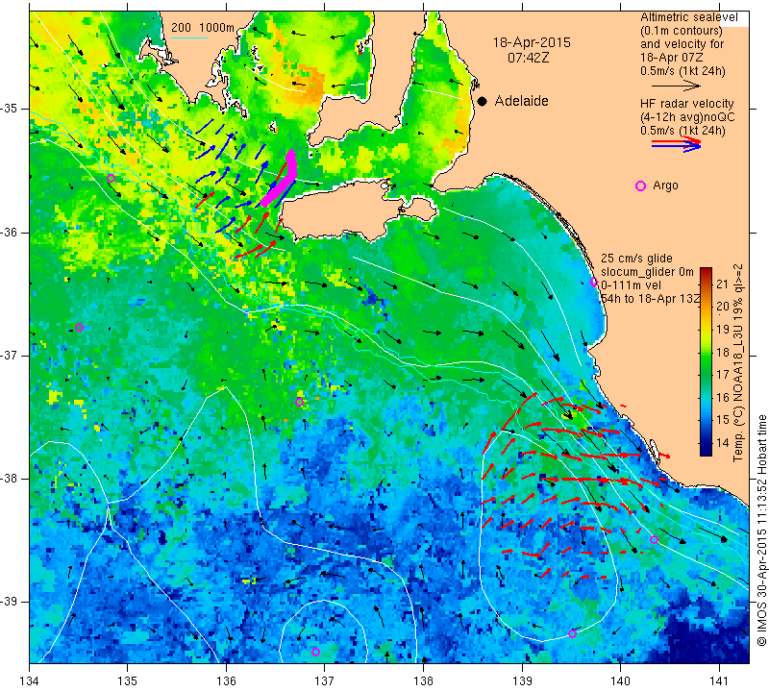Select the cyan depth contour legend line
Screen dimensions: 769x692
[189, 37]
